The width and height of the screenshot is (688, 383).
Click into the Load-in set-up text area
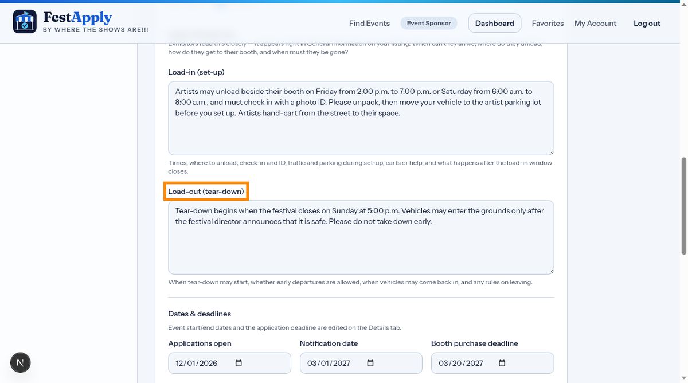[361, 118]
